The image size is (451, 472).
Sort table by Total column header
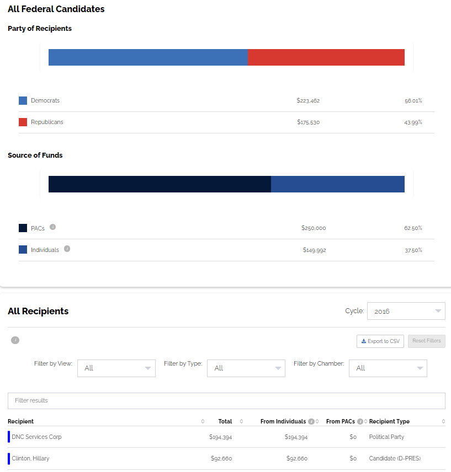pos(225,422)
